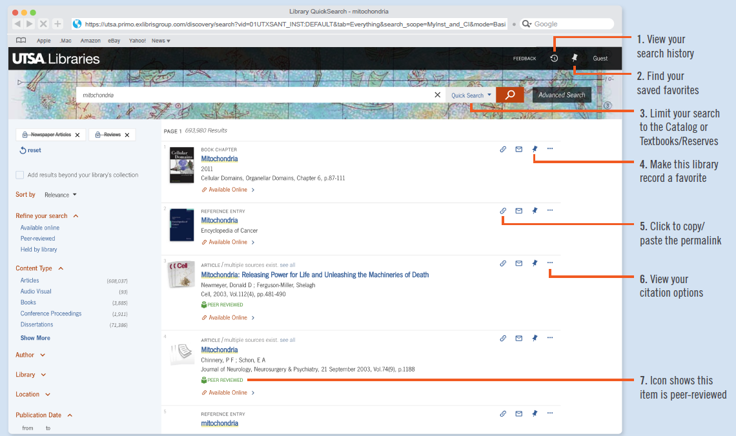Remove the Reviews exclusion filter
736x436 pixels.
point(127,135)
